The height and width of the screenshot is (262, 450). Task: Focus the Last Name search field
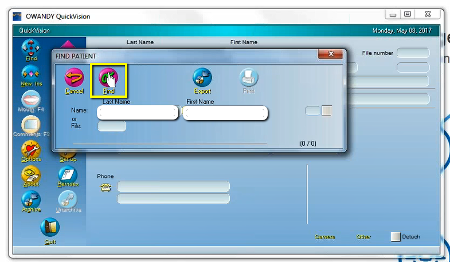[x=138, y=113]
